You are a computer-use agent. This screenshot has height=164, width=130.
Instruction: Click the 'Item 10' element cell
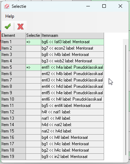coord(13,99)
